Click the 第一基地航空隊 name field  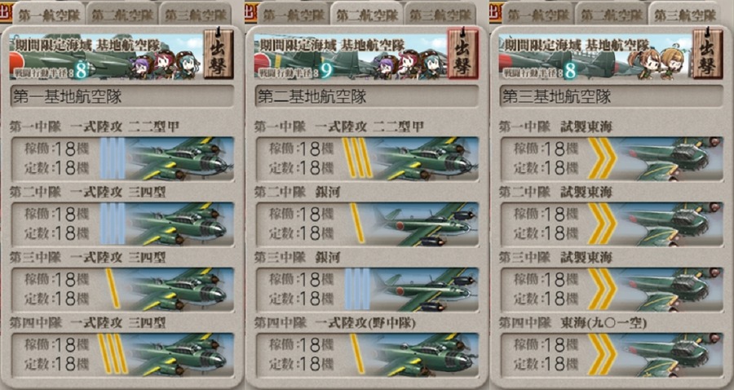(x=122, y=96)
